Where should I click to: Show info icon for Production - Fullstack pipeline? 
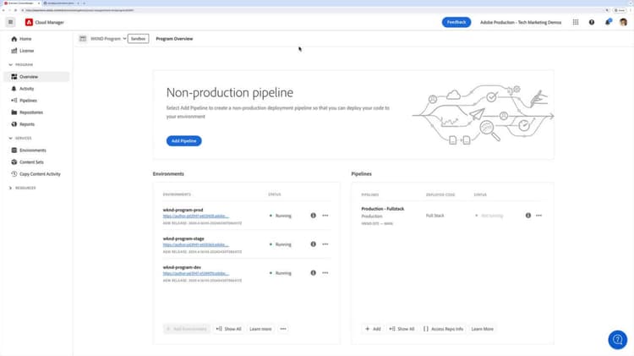click(x=528, y=216)
